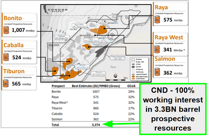The height and width of the screenshot is (136, 208).
Task: Click the Raya 575 mmbo map label
Action: (x=91, y=40)
